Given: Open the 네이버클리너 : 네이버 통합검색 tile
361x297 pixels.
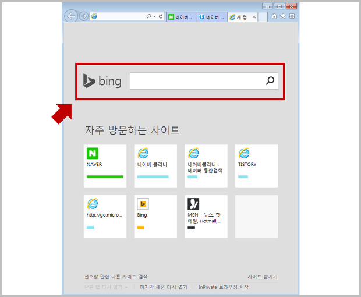Looking at the screenshot, I should [x=206, y=166].
